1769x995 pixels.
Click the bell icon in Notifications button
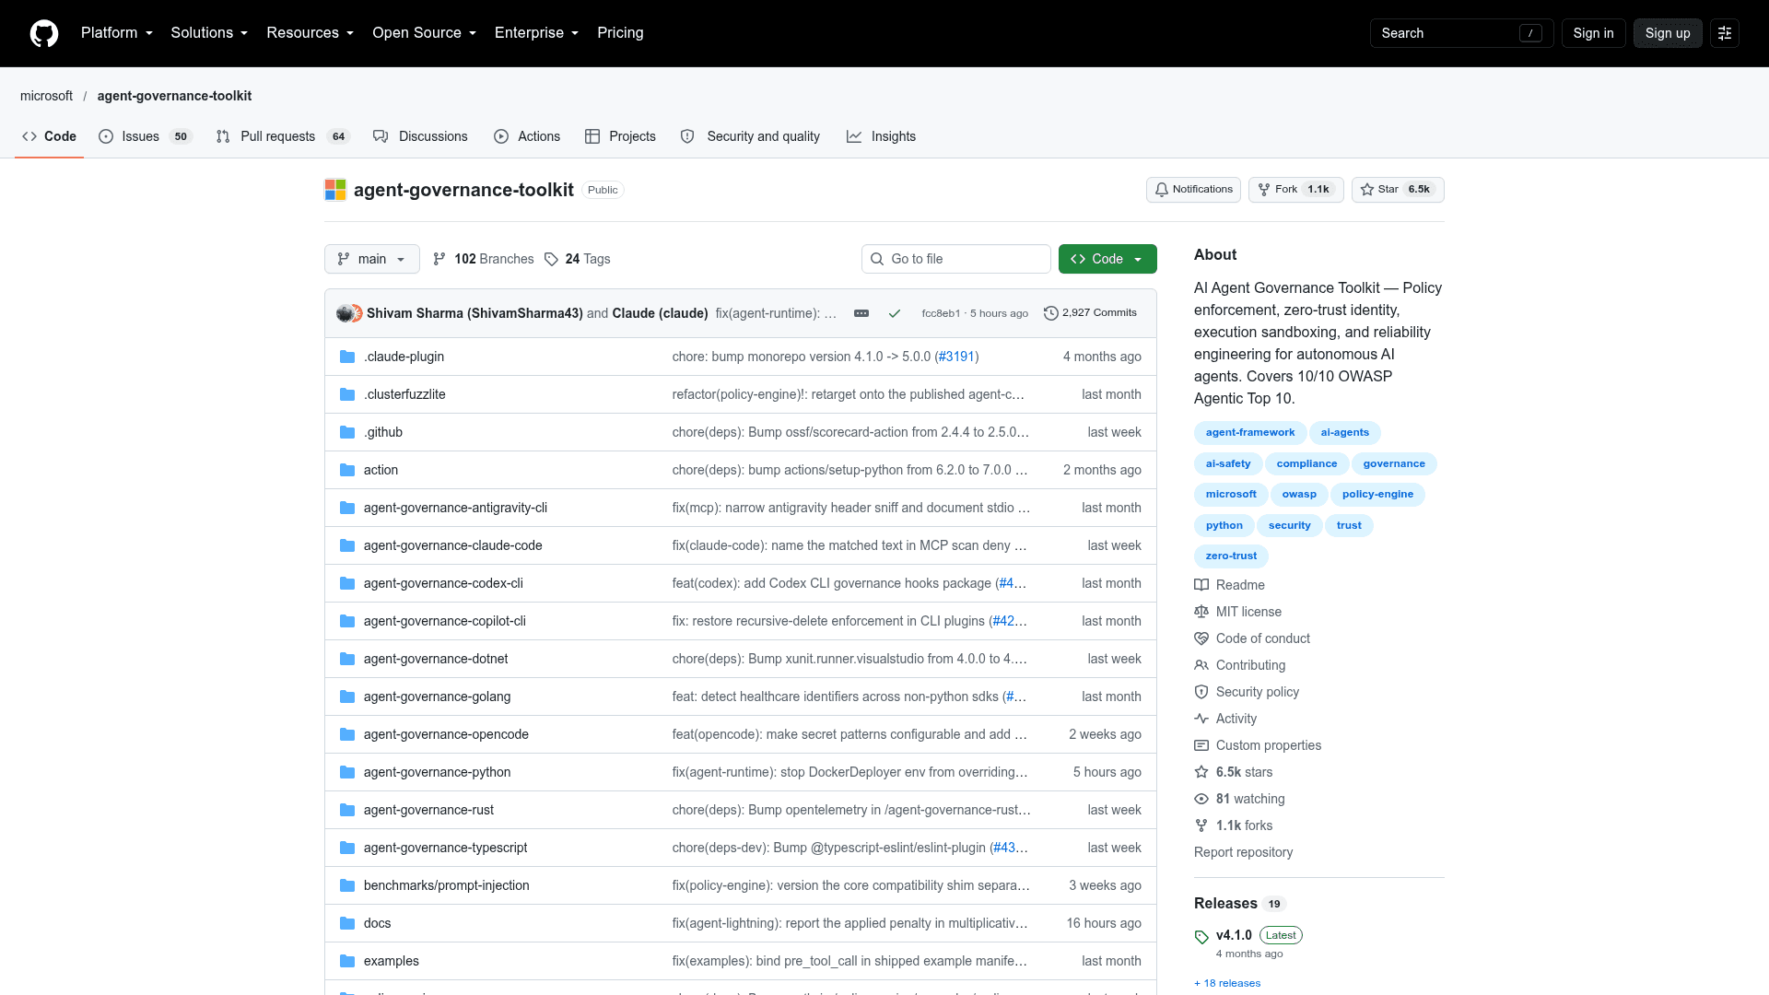coord(1162,190)
